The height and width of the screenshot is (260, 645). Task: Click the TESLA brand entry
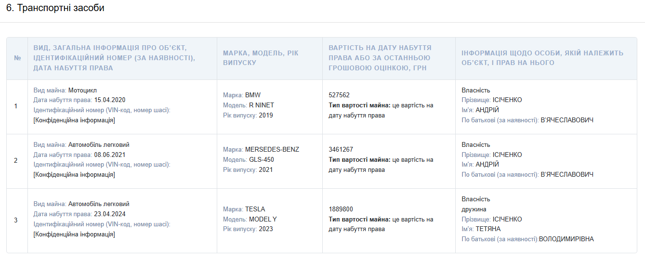pyautogui.click(x=255, y=209)
